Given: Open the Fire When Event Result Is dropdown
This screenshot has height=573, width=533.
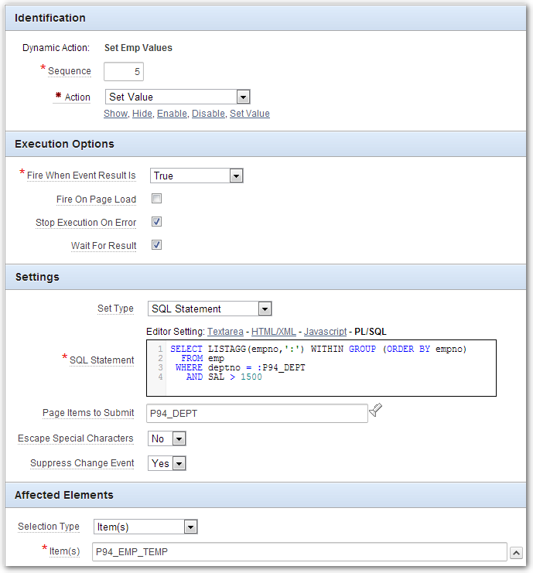Looking at the screenshot, I should pos(196,176).
